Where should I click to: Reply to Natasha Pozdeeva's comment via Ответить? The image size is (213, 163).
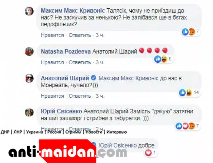point(80,62)
